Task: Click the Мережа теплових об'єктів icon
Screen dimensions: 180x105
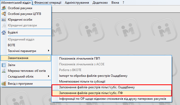Action: point(4,71)
